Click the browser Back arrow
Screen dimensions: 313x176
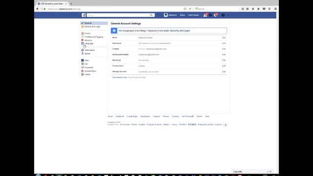[x=37, y=9]
